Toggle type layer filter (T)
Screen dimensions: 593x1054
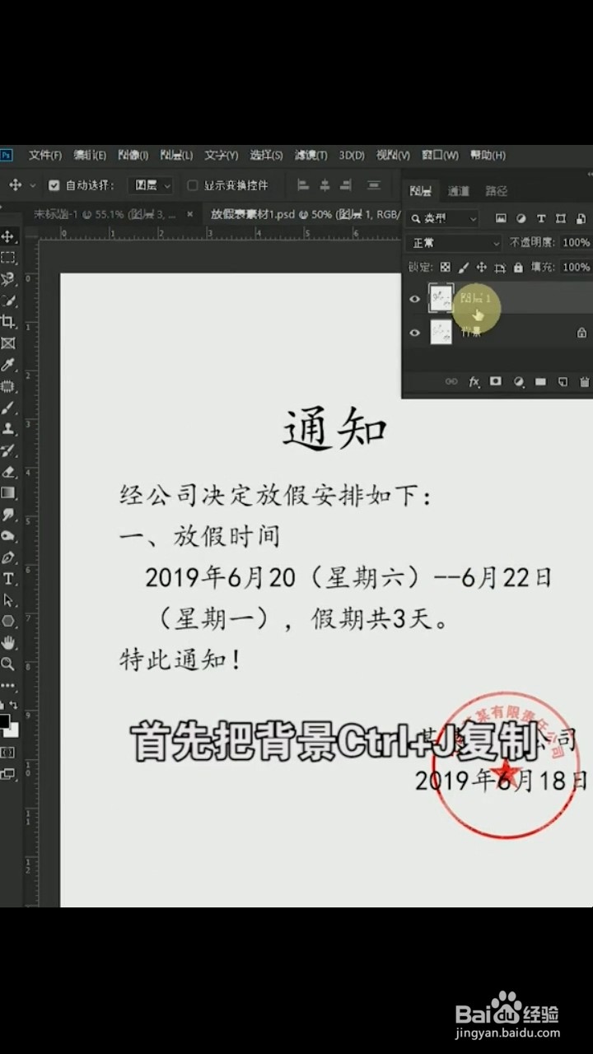540,218
